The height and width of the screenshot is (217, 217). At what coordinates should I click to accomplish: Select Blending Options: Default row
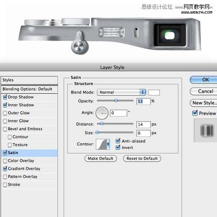tap(30, 89)
